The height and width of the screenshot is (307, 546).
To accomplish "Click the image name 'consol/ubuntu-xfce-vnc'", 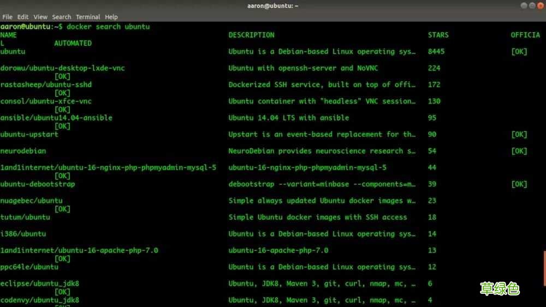I will [46, 101].
